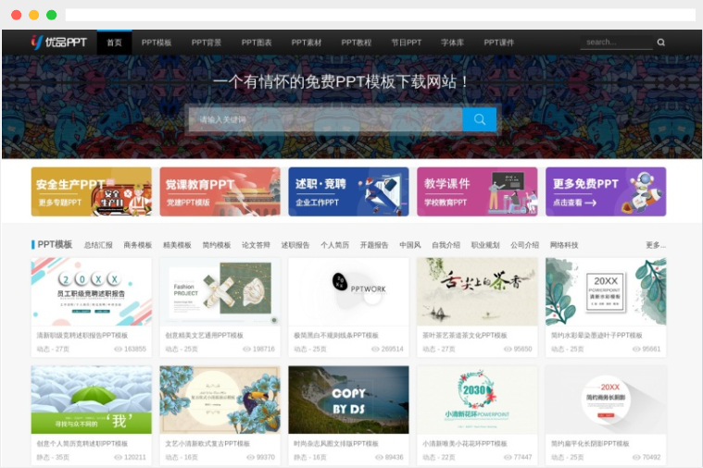
Task: Open the 教学课件 banner
Action: click(477, 191)
